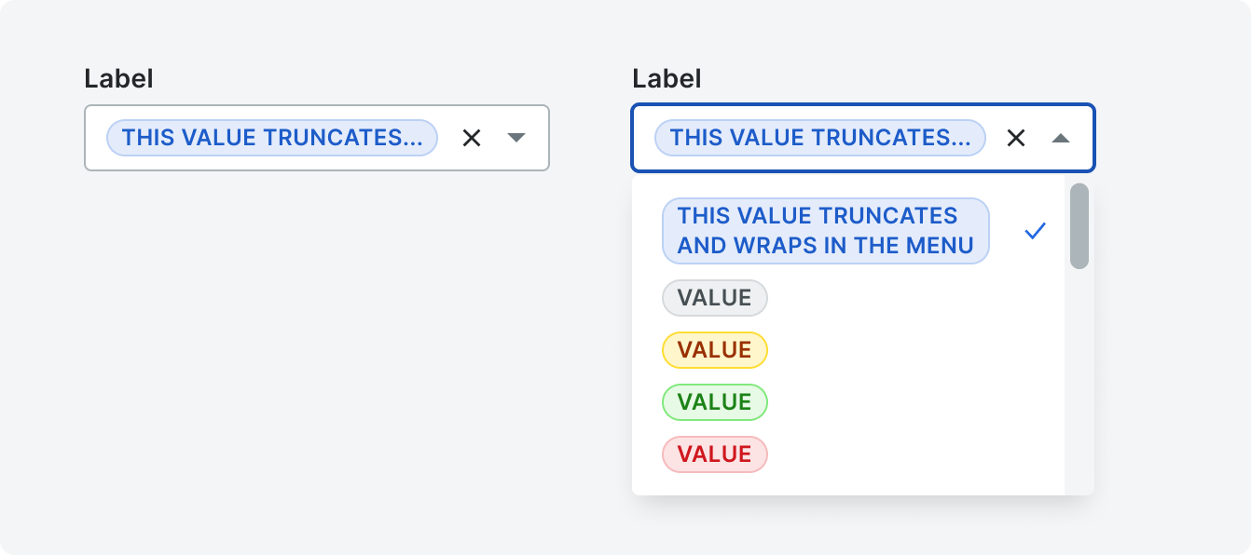
Task: Clear the value in the left select field
Action: (472, 138)
